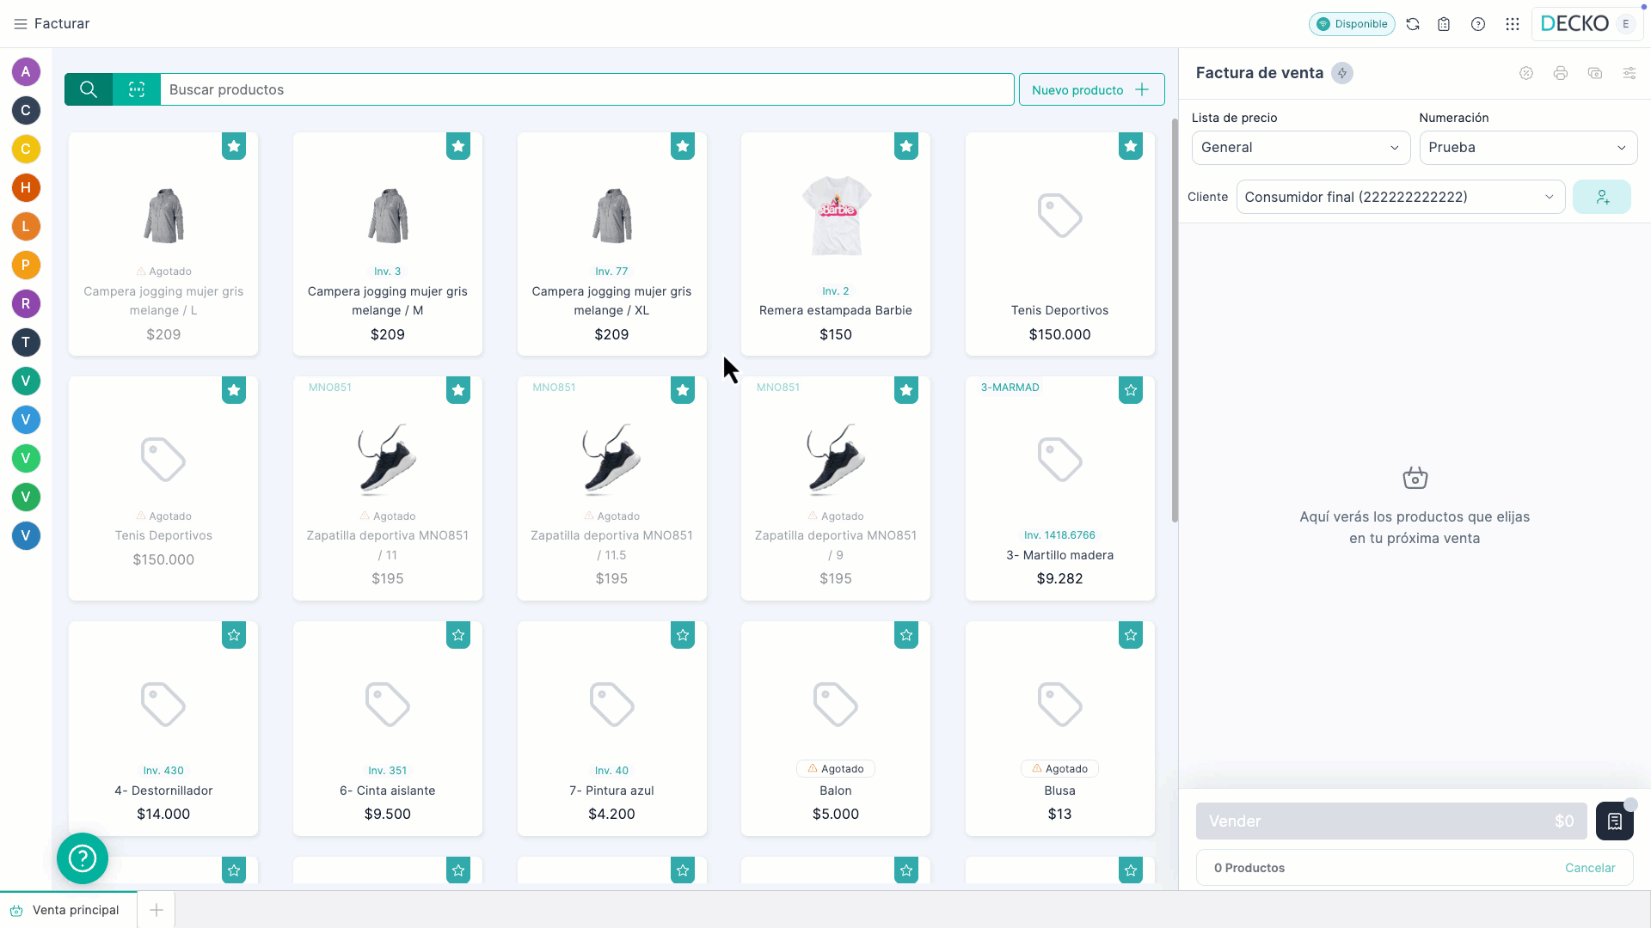
Task: Click the printer icon in invoice panel
Action: [1561, 73]
